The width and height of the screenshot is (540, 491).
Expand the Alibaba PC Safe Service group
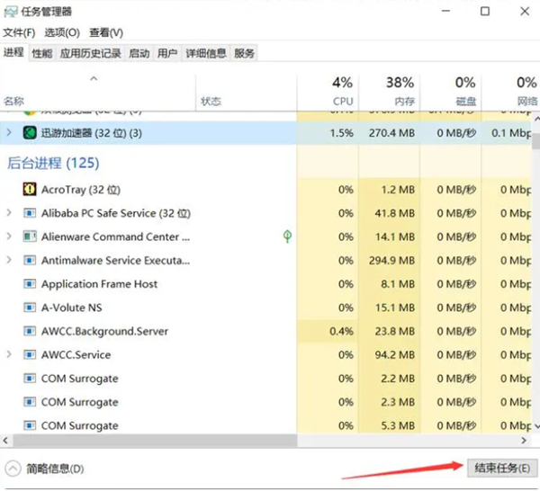[x=9, y=213]
